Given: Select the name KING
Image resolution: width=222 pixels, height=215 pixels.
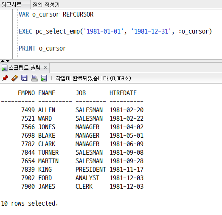Looking at the screenshot, I should pos(45,170).
